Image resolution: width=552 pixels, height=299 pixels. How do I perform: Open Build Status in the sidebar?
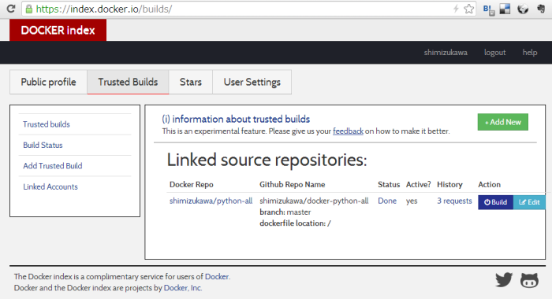(x=43, y=145)
